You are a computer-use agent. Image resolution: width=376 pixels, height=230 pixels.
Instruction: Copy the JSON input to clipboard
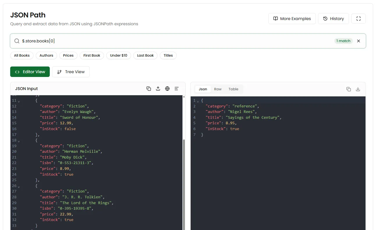coord(149,89)
